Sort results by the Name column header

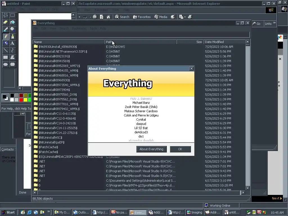click(x=69, y=42)
